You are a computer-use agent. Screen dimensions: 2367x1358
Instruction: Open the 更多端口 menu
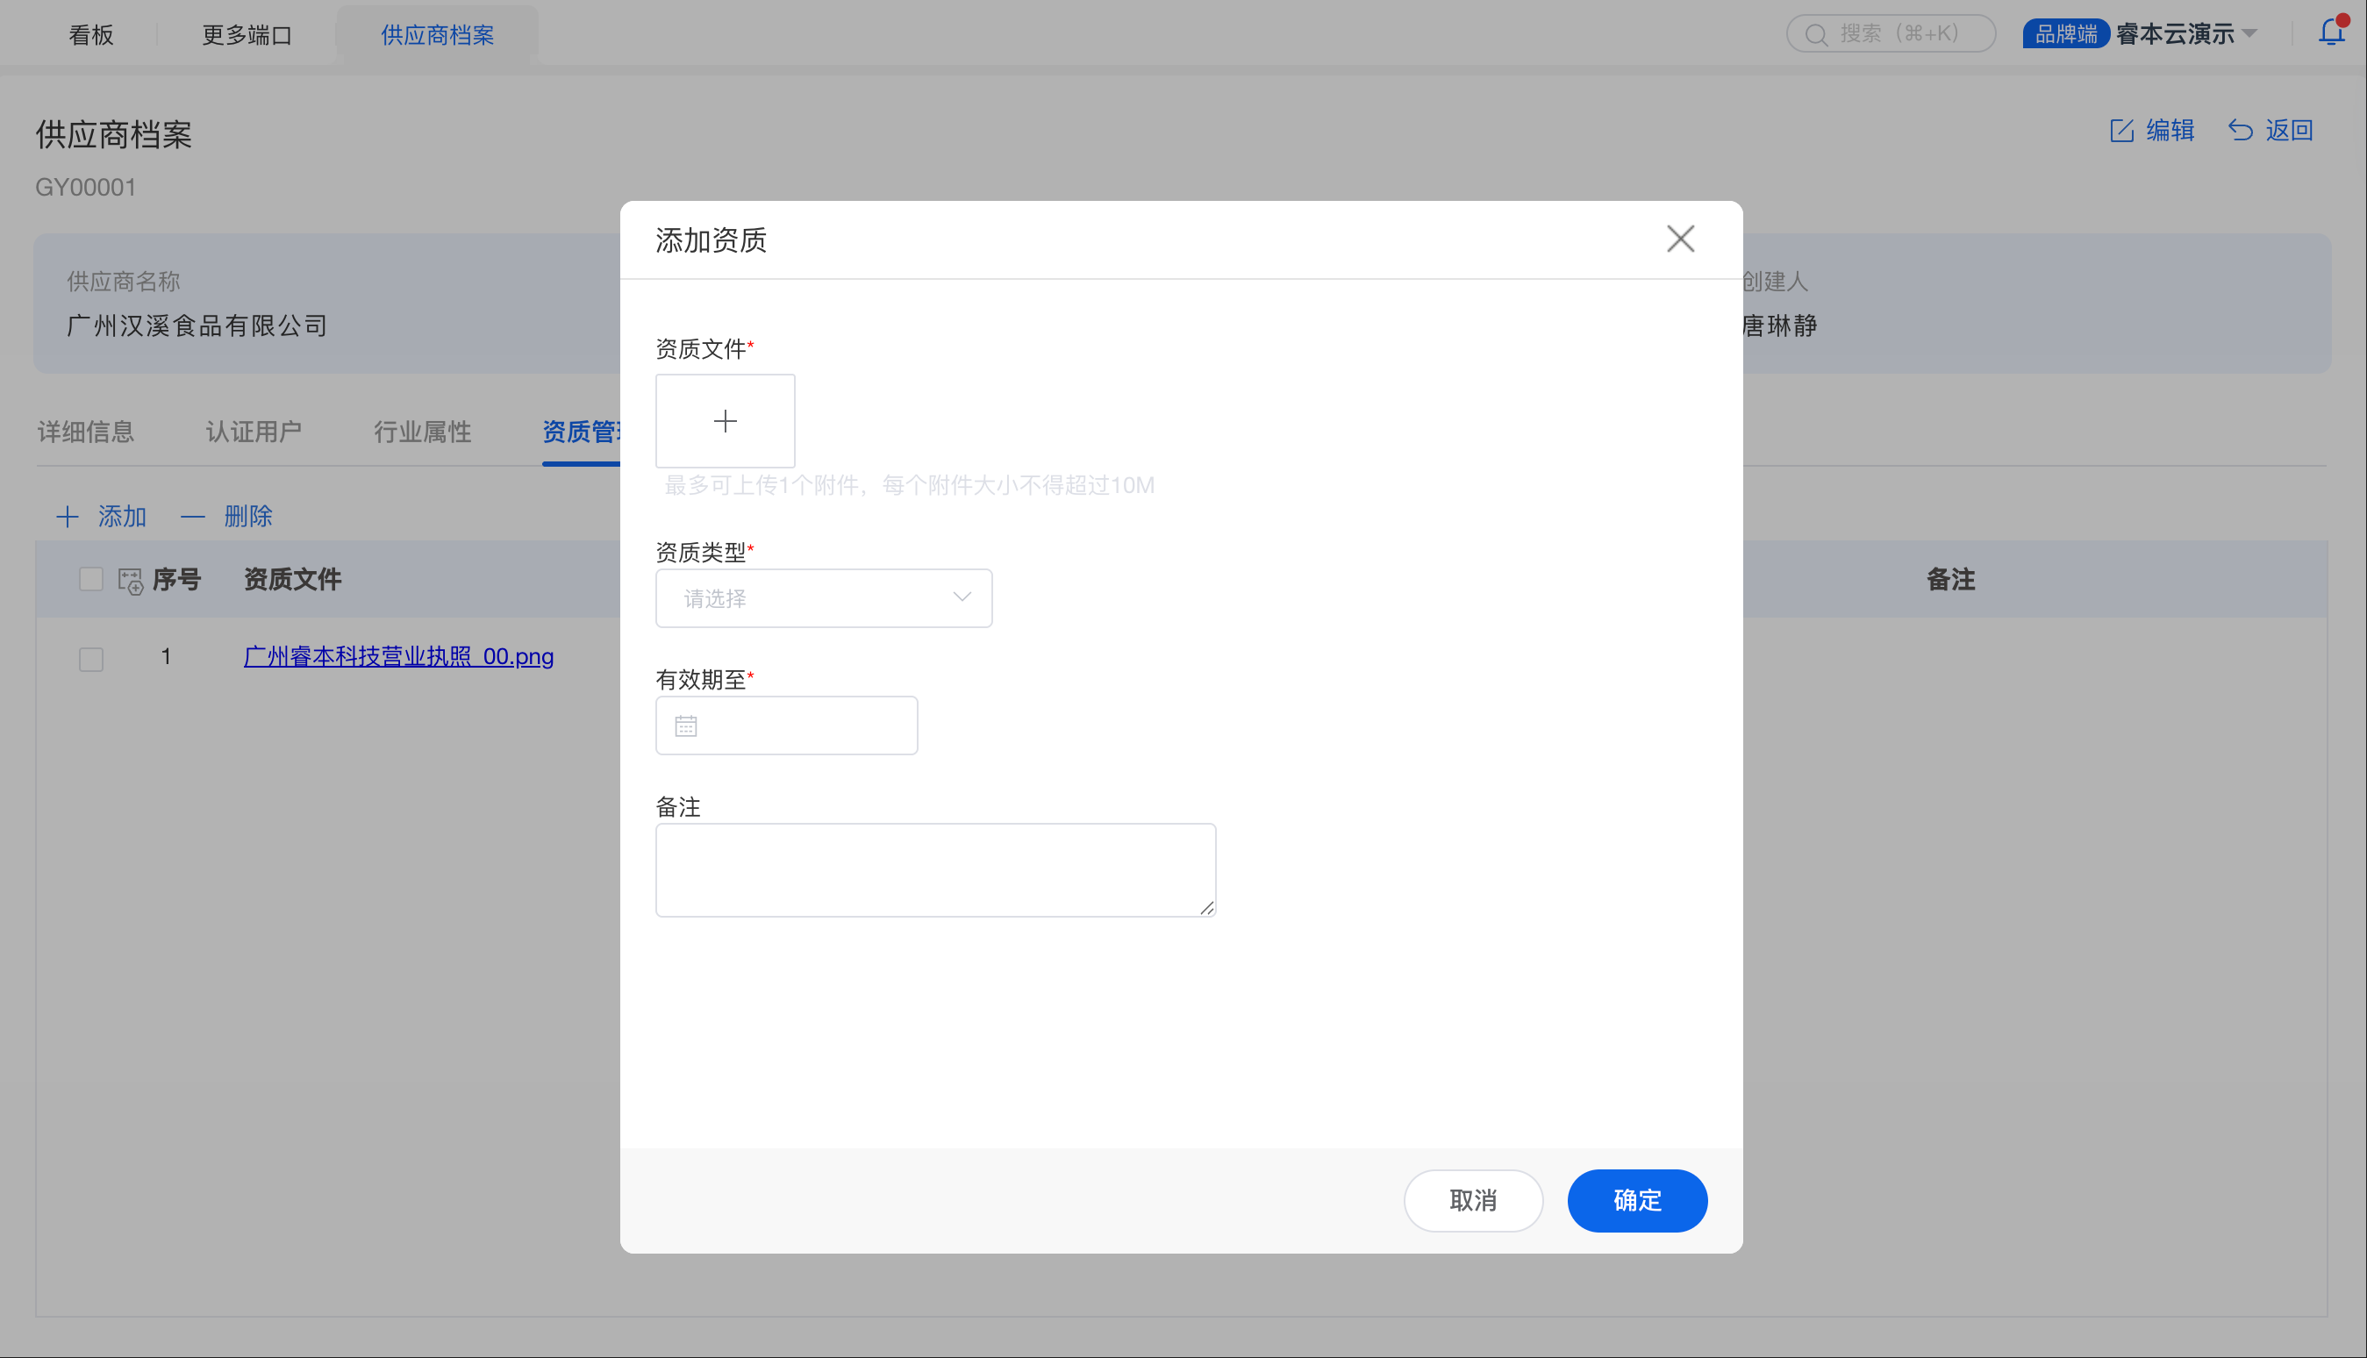247,34
